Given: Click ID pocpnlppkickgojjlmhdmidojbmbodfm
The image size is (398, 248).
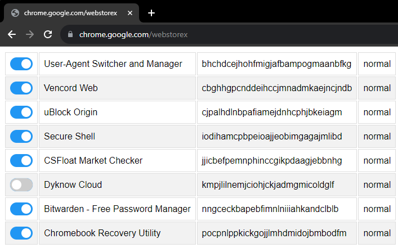Looking at the screenshot, I should click(x=274, y=233).
